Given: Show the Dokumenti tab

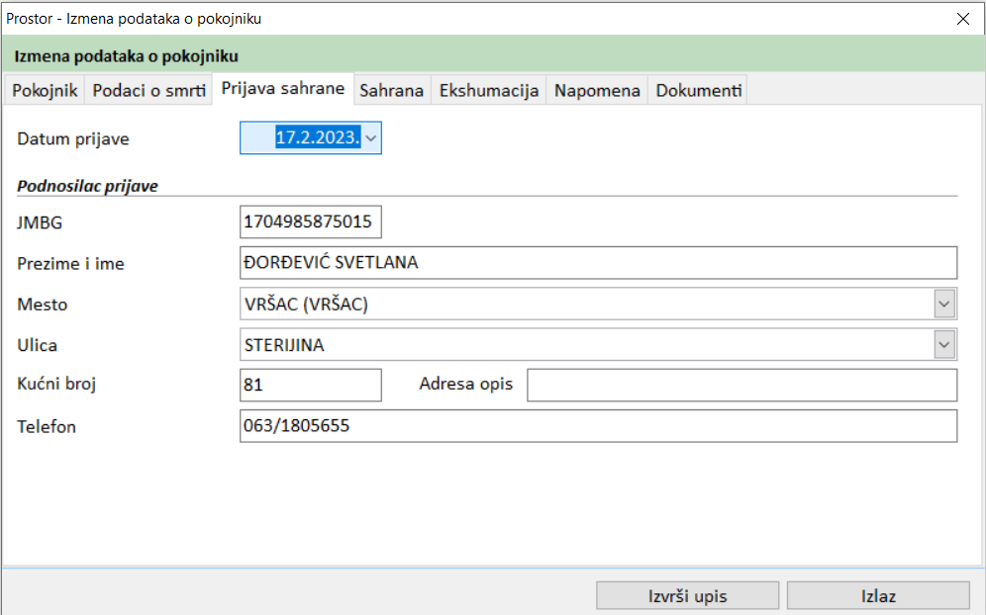Looking at the screenshot, I should (698, 91).
